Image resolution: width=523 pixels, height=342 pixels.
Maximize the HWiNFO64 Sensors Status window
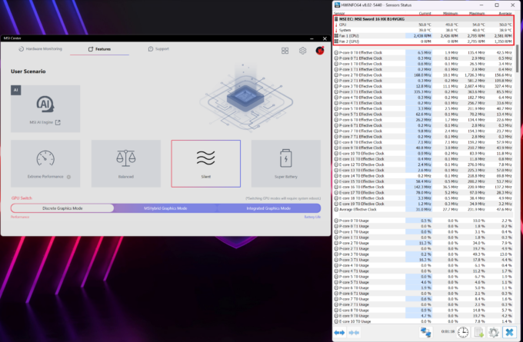(497, 5)
